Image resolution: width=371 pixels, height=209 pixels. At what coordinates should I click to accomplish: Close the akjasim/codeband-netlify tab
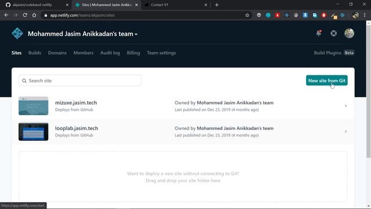pos(67,5)
